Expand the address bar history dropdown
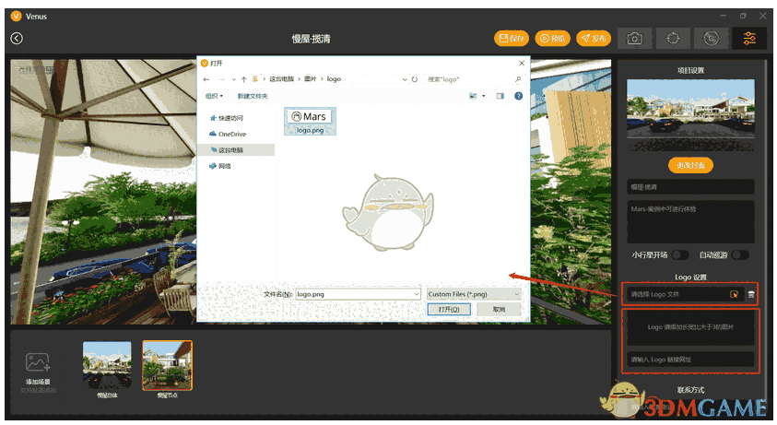This screenshot has height=425, width=777. (x=405, y=79)
